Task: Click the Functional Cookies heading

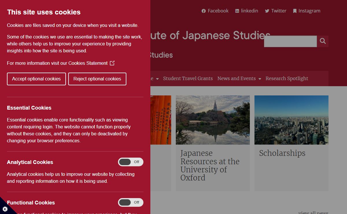Action: point(31,203)
